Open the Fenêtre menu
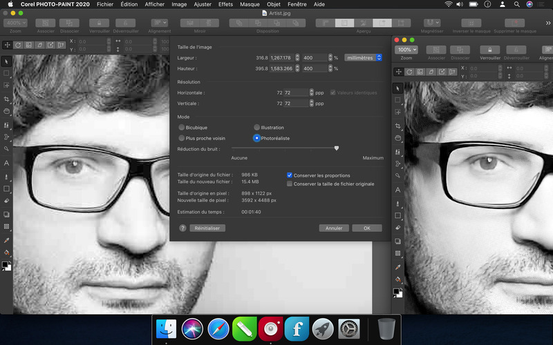Viewport: 553px width, 345px height. [x=297, y=4]
